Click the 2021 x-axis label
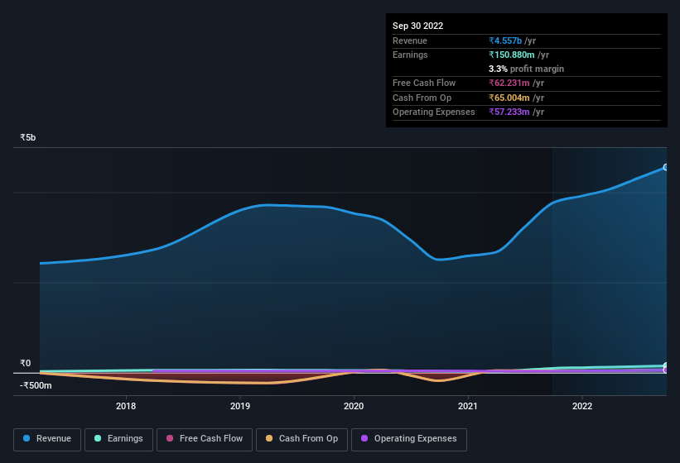The image size is (680, 463). point(467,406)
